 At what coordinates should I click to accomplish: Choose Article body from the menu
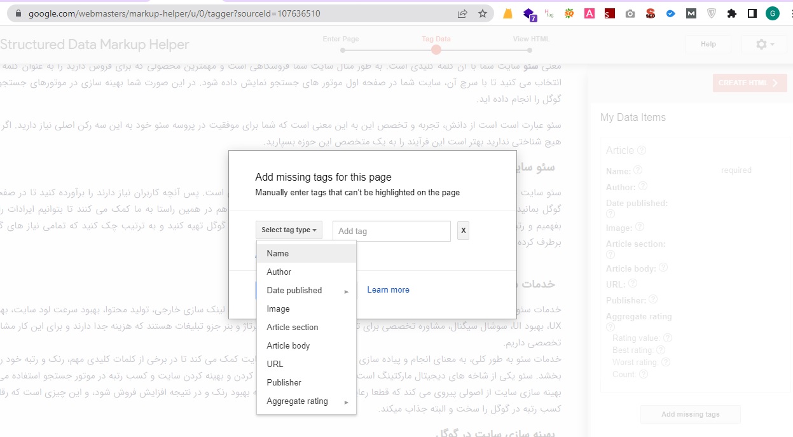[x=307, y=345]
